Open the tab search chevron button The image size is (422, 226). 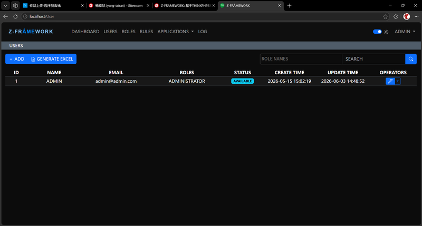tap(5, 5)
